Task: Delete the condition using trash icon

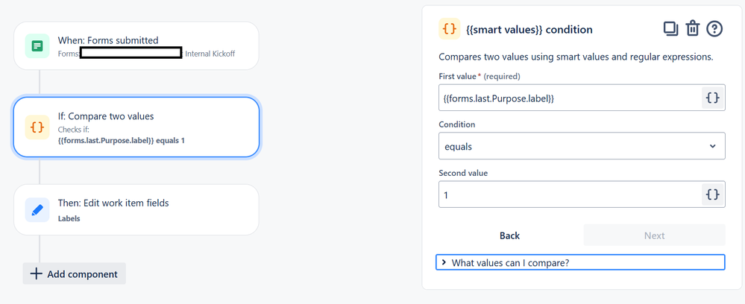Action: pyautogui.click(x=693, y=29)
